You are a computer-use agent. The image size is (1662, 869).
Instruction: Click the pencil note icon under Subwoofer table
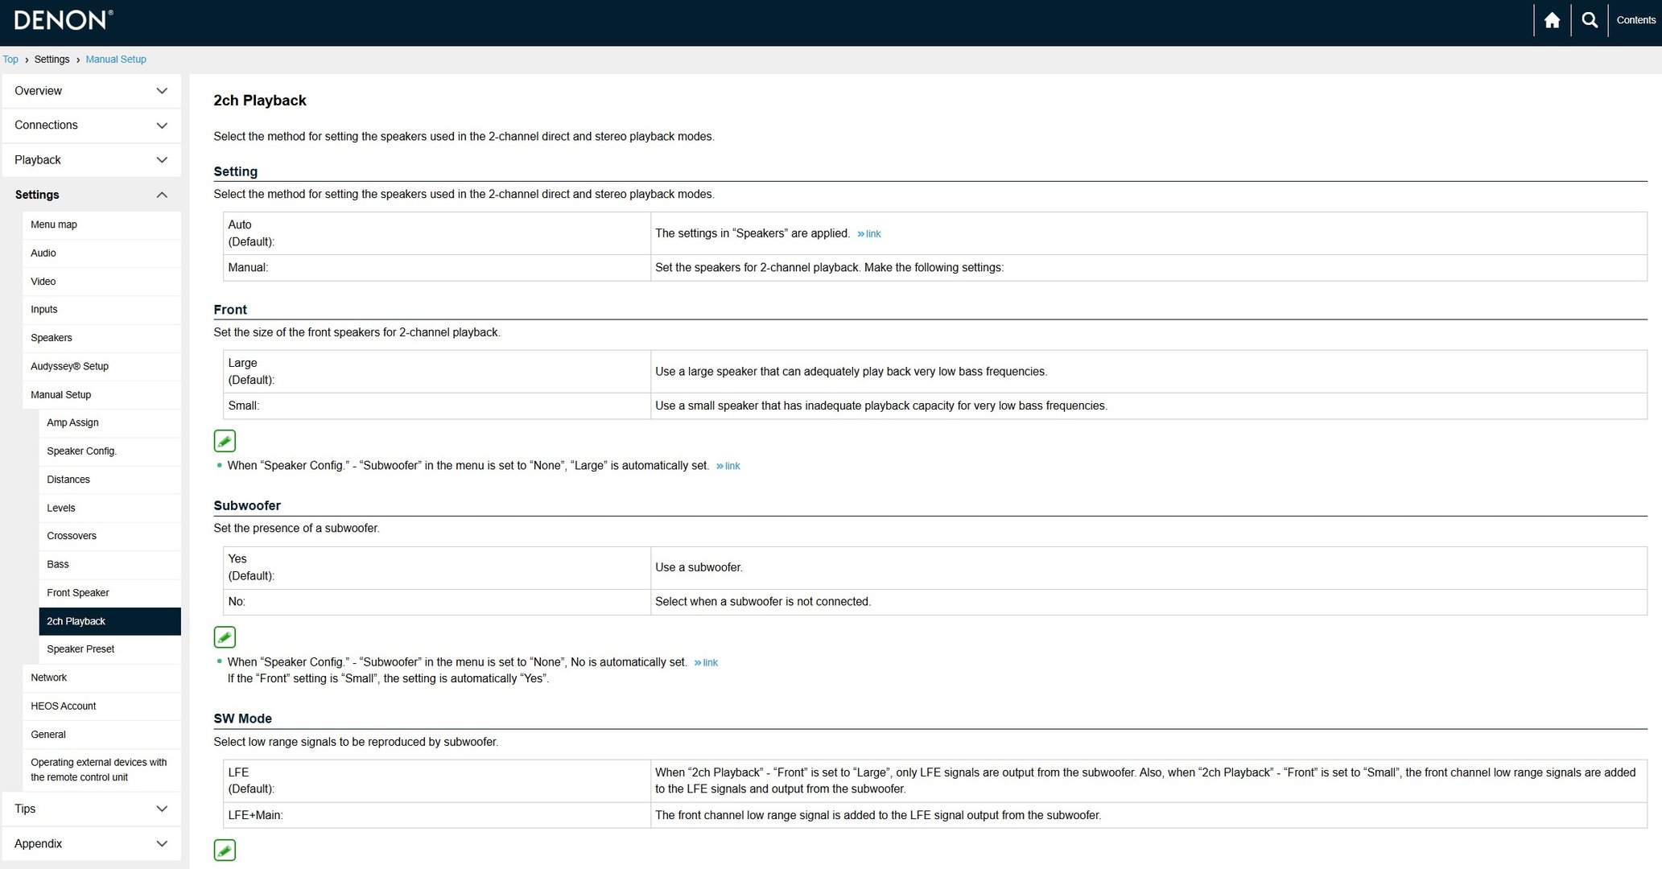click(x=225, y=637)
